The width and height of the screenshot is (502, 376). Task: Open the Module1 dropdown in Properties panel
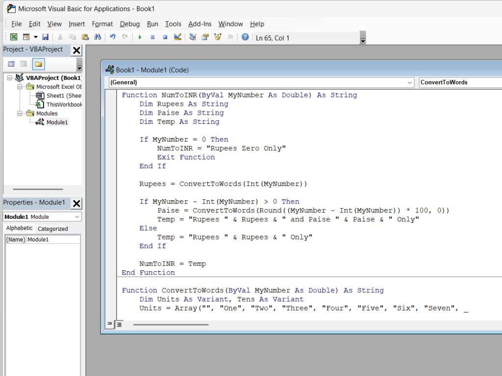[x=77, y=217]
